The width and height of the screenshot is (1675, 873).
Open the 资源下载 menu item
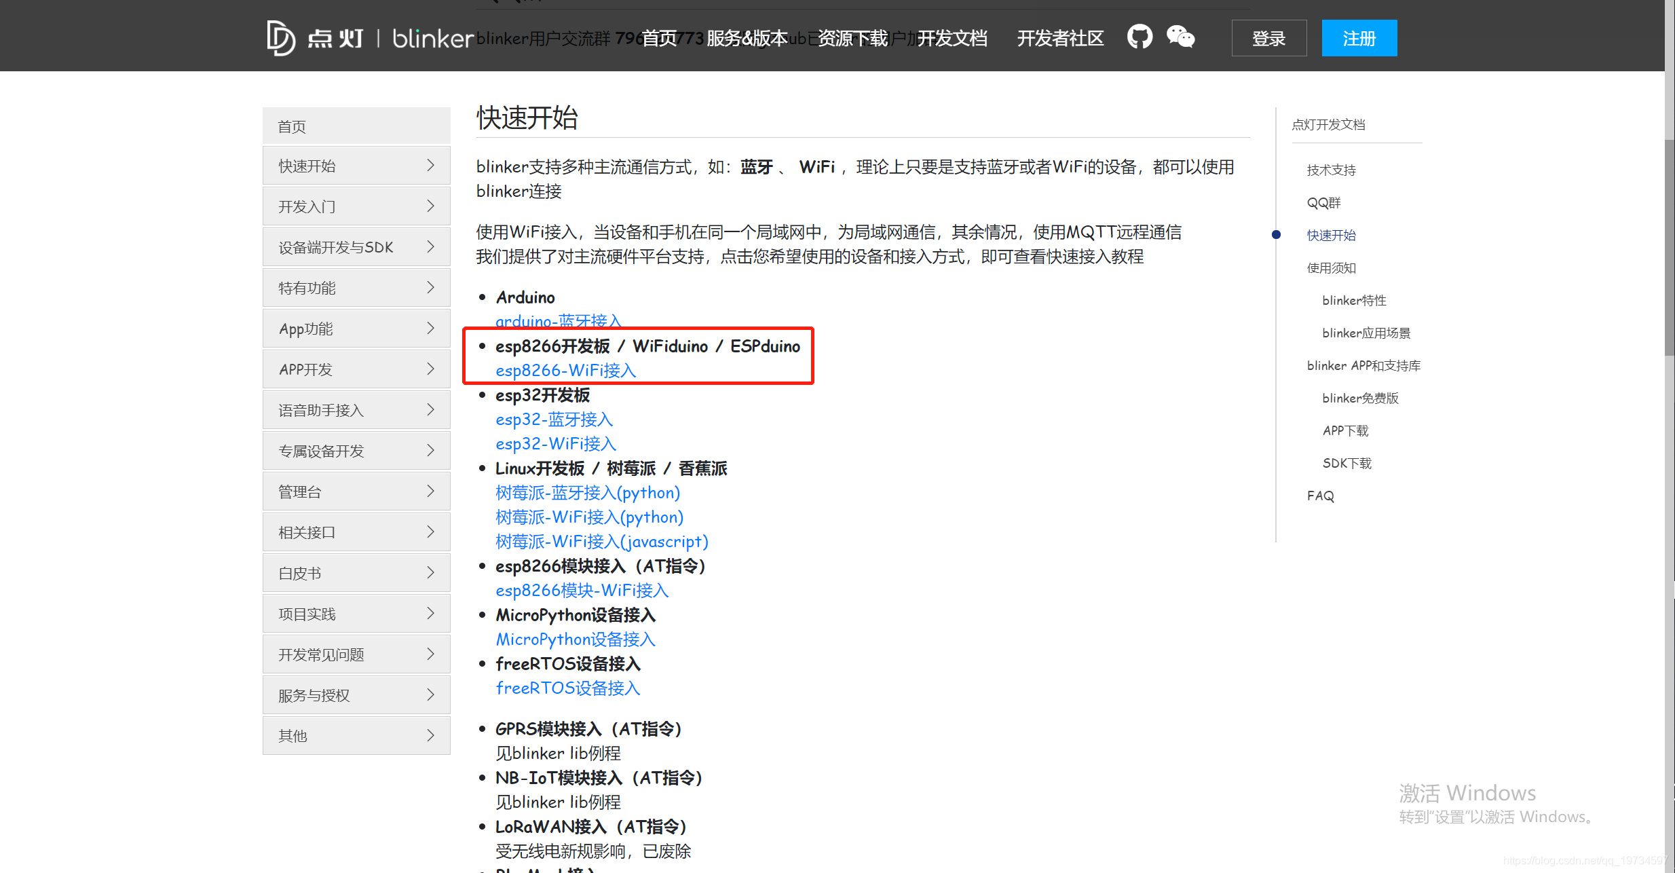tap(852, 39)
